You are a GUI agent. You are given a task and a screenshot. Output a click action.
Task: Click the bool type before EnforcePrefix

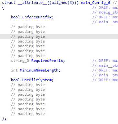(x=15, y=17)
